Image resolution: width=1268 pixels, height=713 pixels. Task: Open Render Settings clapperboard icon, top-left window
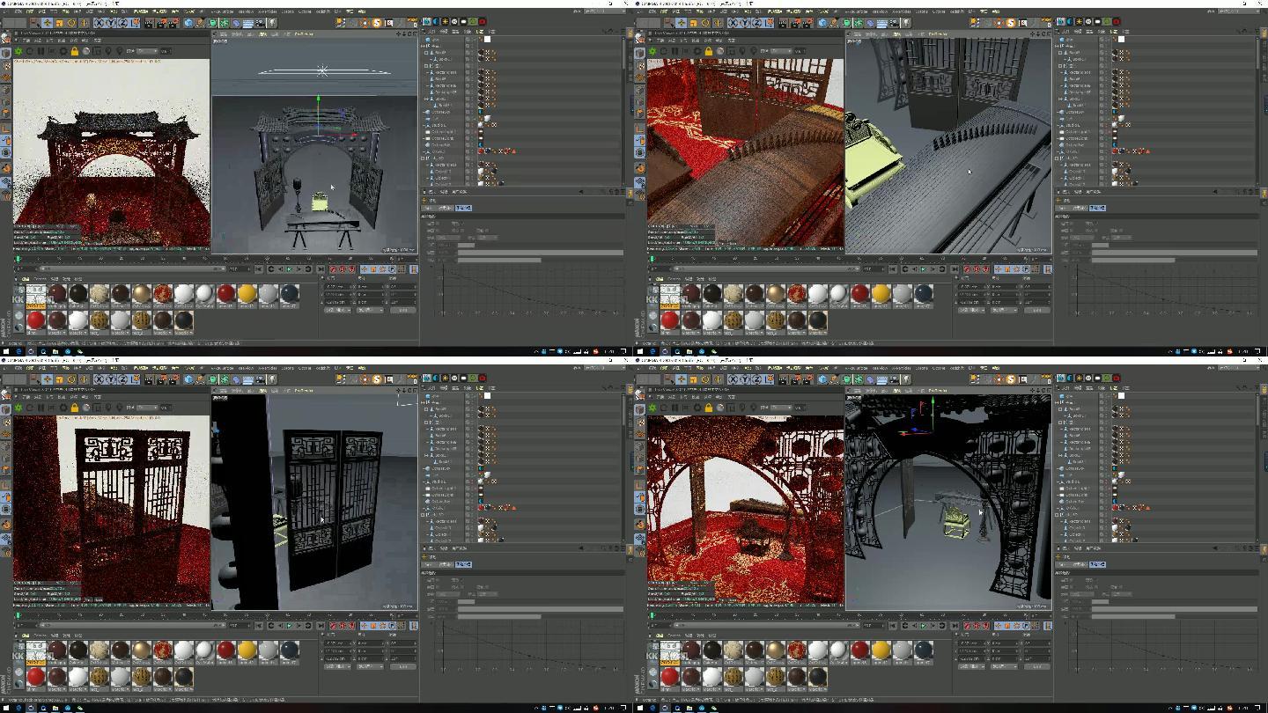click(173, 22)
